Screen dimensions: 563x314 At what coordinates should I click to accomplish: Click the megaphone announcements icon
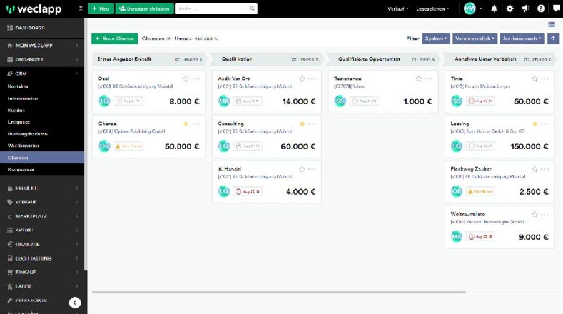(525, 9)
